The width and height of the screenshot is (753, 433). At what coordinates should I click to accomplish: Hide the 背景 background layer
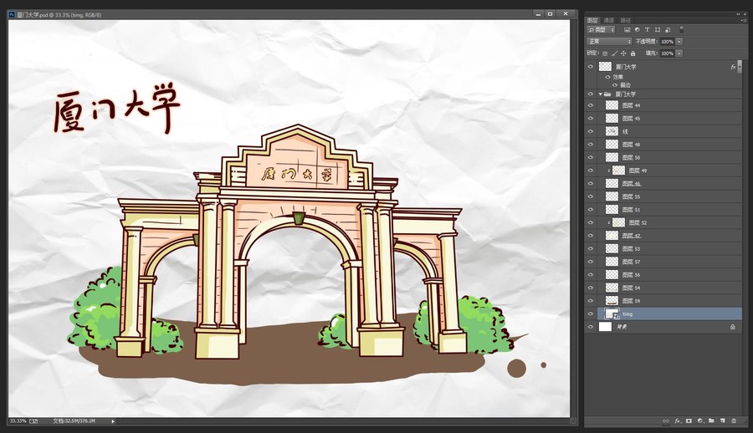point(591,327)
